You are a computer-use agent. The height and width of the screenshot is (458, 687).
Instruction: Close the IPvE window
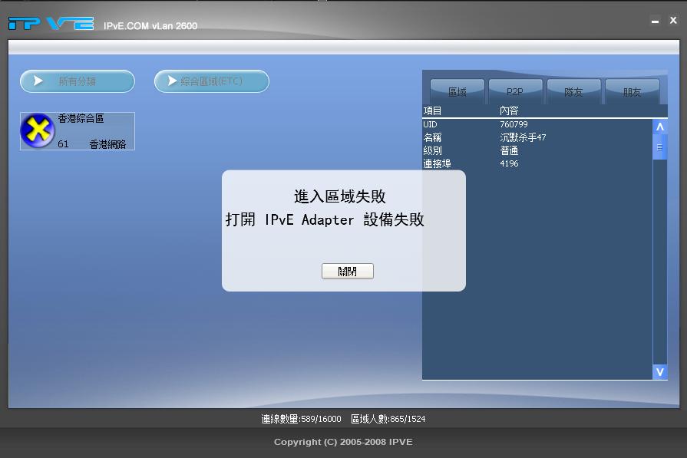pos(673,20)
